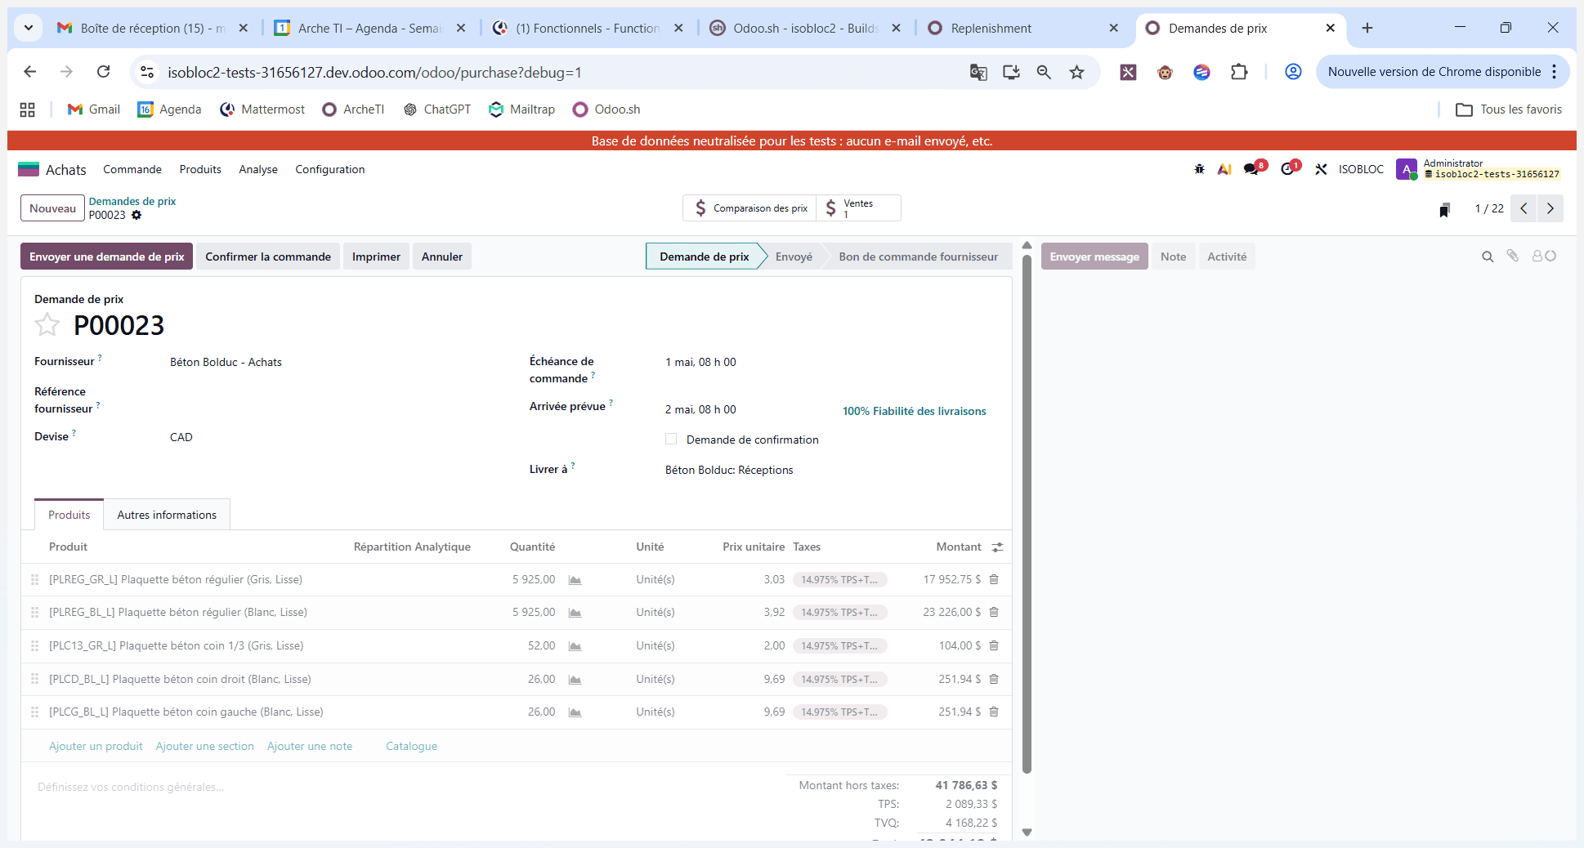1584x848 pixels.
Task: Mark P00023 as favorite with star
Action: point(47,325)
